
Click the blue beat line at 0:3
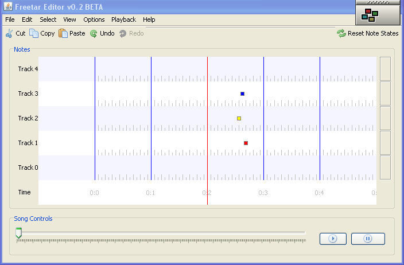tap(263, 119)
